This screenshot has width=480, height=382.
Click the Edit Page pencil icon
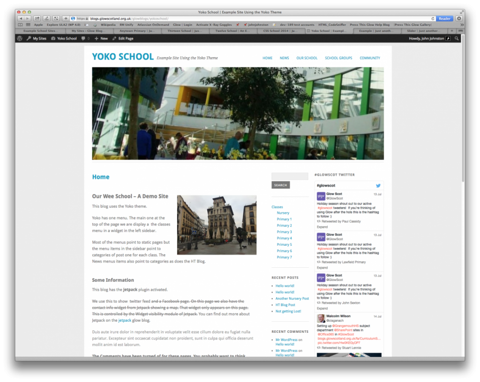pyautogui.click(x=114, y=38)
